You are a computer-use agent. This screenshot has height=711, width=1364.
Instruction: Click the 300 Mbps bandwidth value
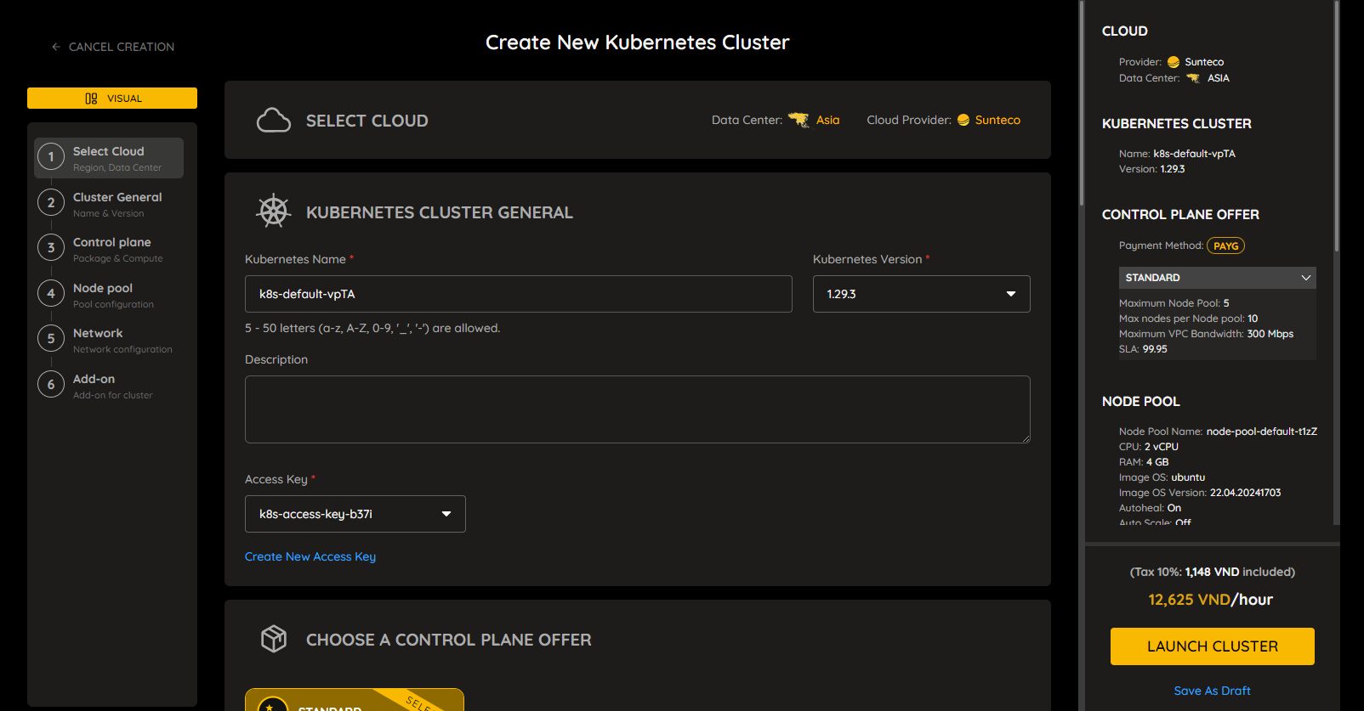(x=1270, y=334)
